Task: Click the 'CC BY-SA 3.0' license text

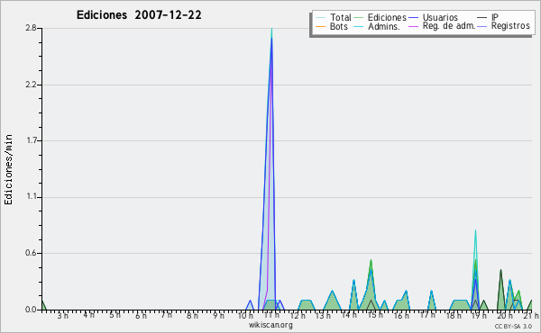Action: [x=513, y=326]
